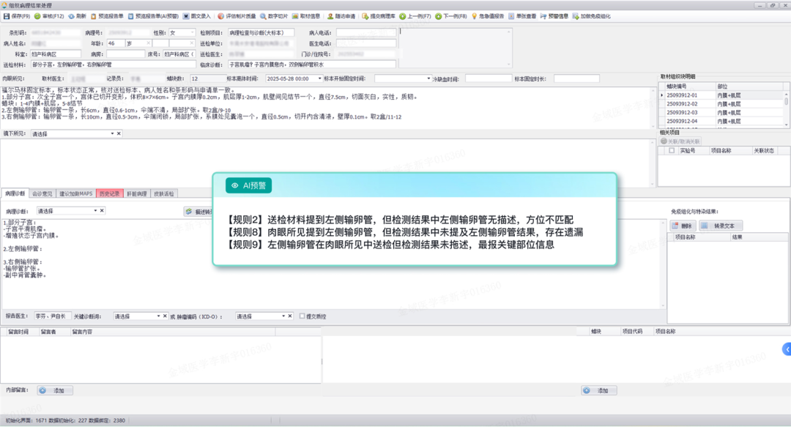The image size is (791, 427).
Task: Expand the 镜下所见 请选择 dropdown
Action: 112,134
